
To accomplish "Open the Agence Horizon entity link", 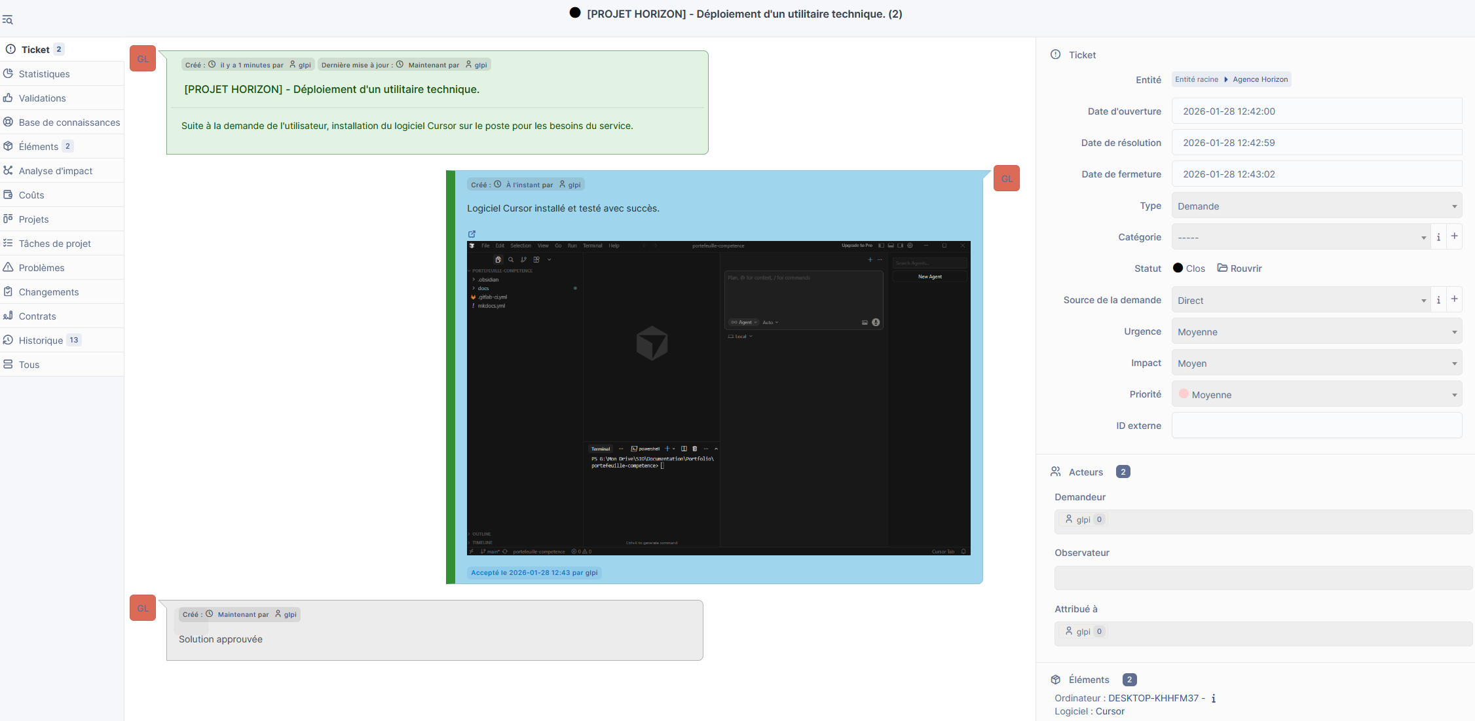I will tap(1260, 79).
